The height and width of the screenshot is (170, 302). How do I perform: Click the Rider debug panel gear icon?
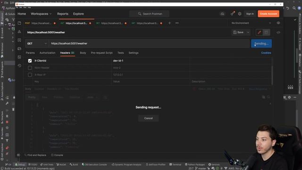289,97
